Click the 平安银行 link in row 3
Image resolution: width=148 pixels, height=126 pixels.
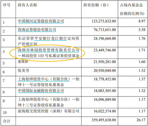click(42, 38)
